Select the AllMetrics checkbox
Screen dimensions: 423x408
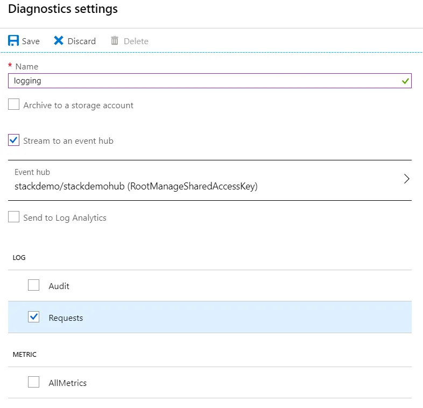(x=34, y=382)
